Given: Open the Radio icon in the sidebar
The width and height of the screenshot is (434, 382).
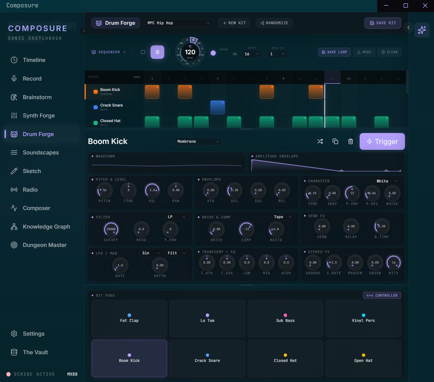Looking at the screenshot, I should coord(14,190).
